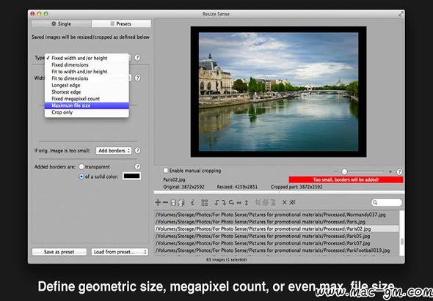433x301 pixels.
Task: Clear edits with the single X icon
Action: tap(285, 202)
